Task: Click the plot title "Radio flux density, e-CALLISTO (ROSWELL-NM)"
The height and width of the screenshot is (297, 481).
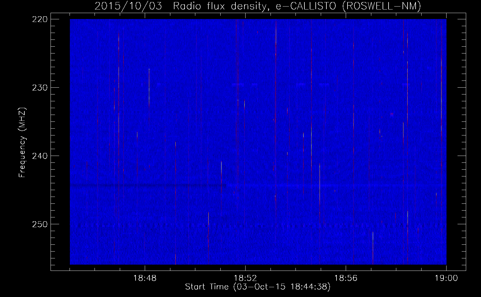Action: [297, 6]
